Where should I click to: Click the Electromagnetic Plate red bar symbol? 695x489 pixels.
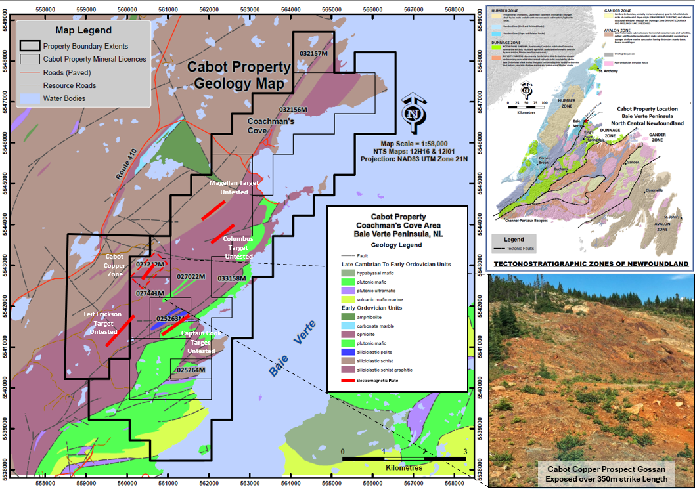pyautogui.click(x=348, y=380)
